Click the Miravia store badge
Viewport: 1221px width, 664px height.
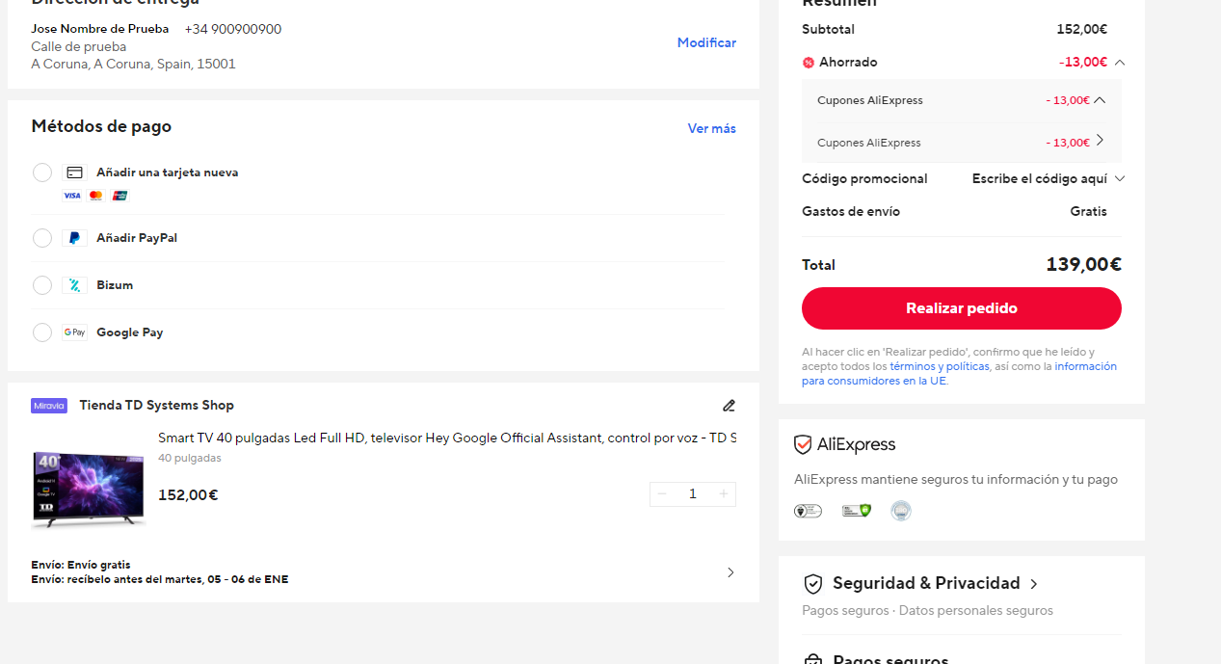(49, 406)
